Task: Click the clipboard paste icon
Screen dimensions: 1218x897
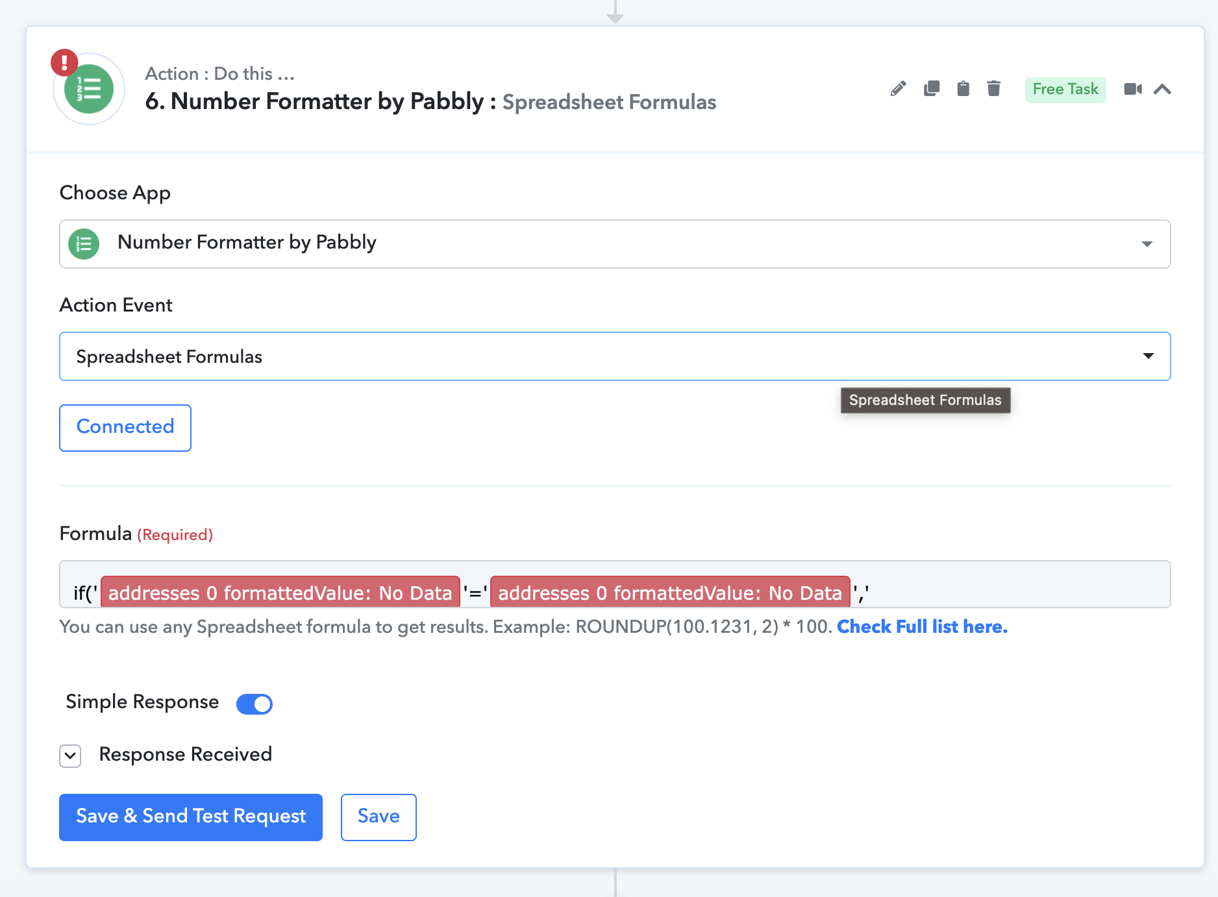Action: (963, 89)
